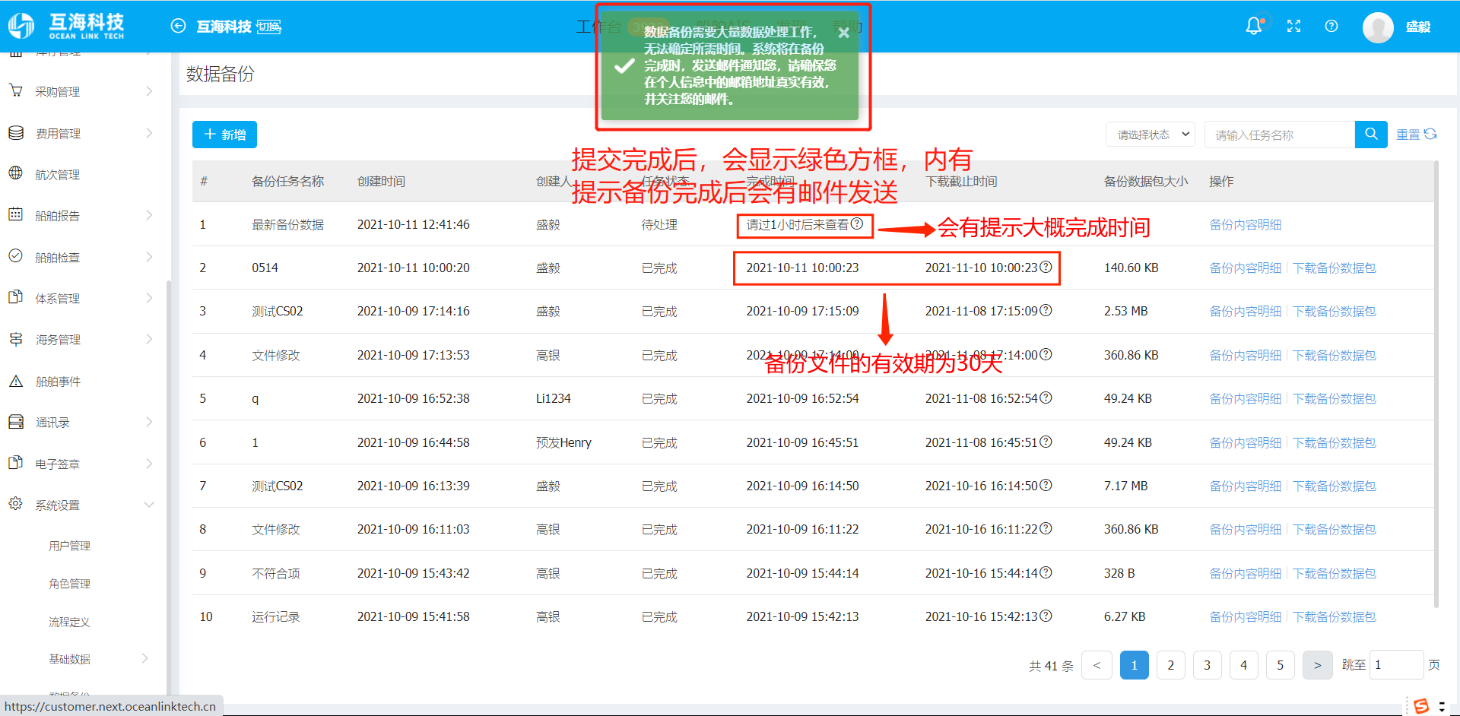The height and width of the screenshot is (716, 1460).
Task: Expand the 采购管理 menu chevron
Action: (x=149, y=91)
